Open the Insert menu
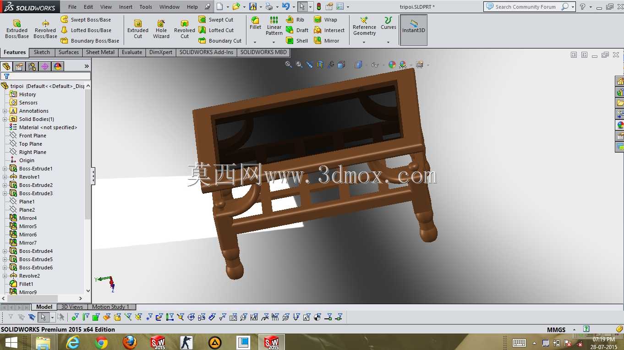This screenshot has width=624, height=350. 126,7
